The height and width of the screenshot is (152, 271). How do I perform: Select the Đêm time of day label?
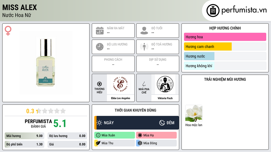170,123
